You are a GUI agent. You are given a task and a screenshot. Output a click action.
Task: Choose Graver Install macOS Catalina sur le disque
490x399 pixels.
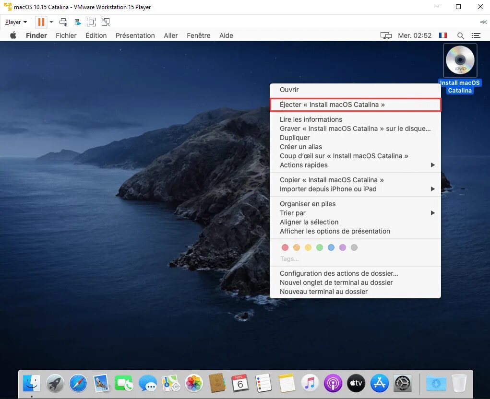pos(355,129)
